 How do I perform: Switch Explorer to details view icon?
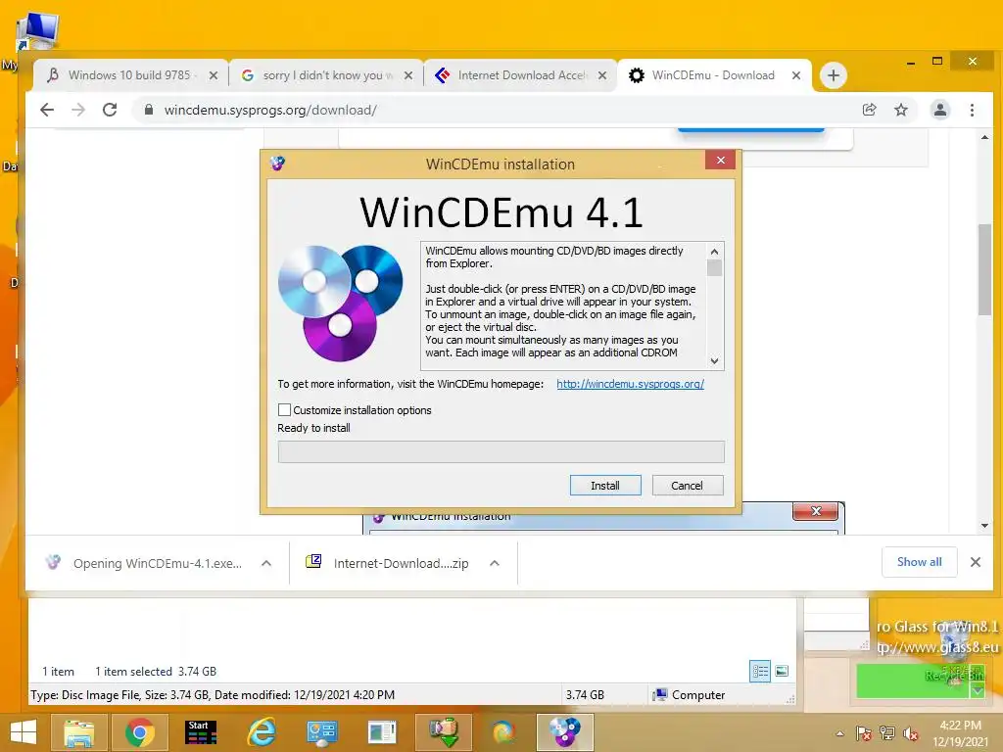[x=760, y=672]
